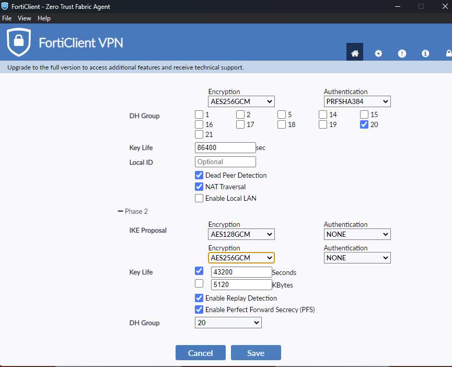Open Phase 2 Encryption AES256GCM dropdown
The image size is (452, 367).
click(x=241, y=258)
